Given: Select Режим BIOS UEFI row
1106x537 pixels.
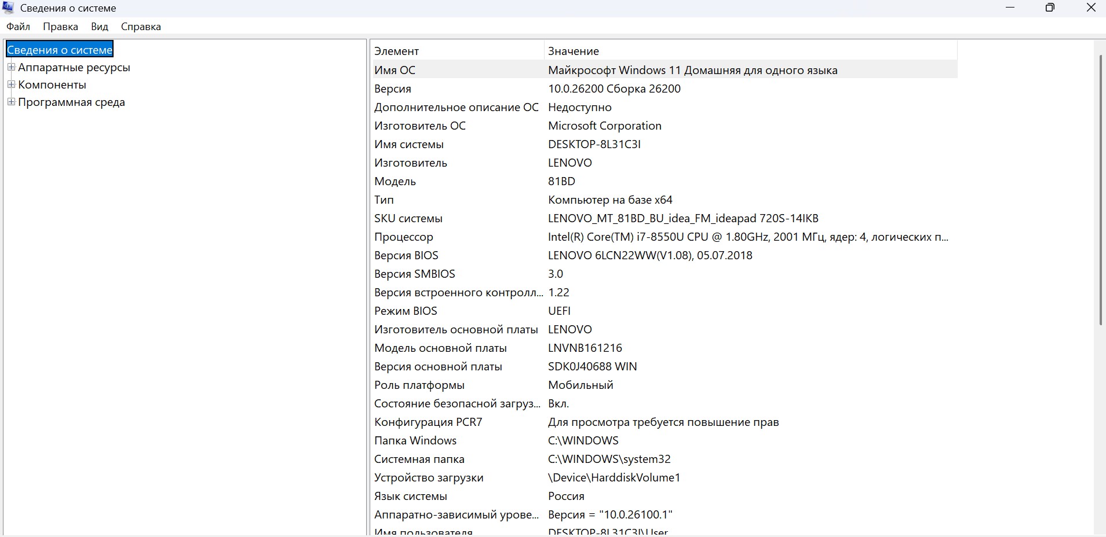Looking at the screenshot, I should [x=665, y=311].
